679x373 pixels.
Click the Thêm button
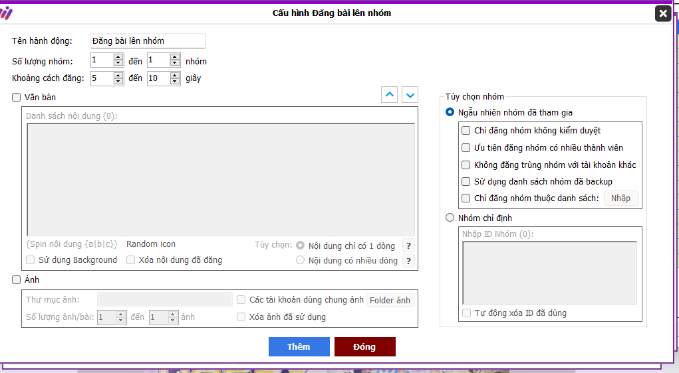[x=299, y=347]
